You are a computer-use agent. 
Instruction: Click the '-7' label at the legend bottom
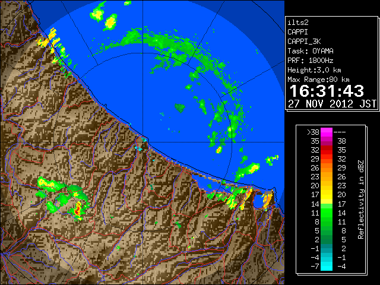(315, 266)
